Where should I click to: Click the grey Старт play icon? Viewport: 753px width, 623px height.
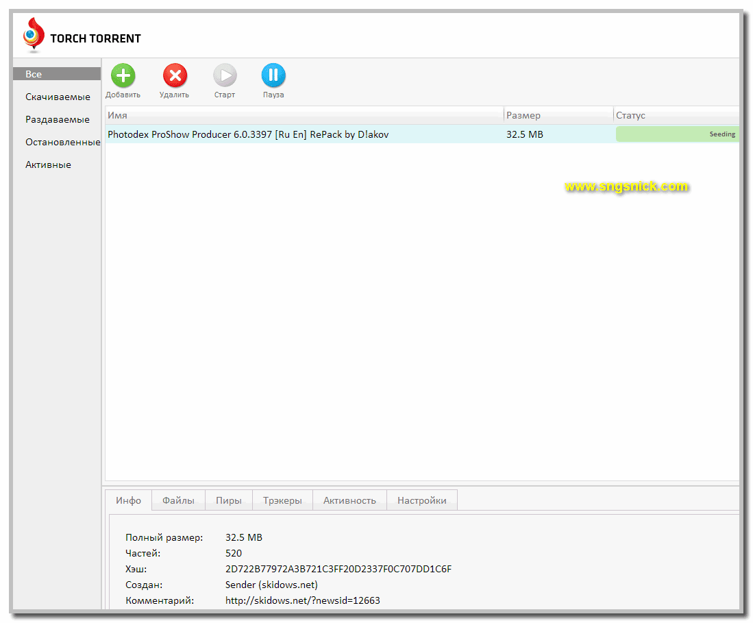225,75
